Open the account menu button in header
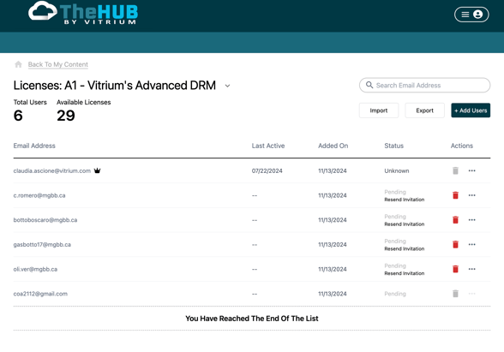504x352 pixels. point(471,15)
